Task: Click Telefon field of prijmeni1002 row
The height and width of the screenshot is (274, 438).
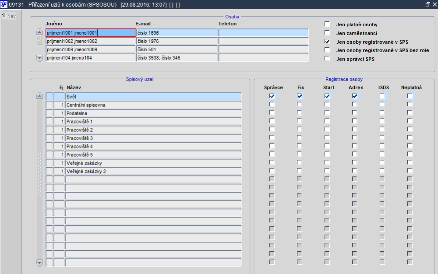Action: tap(263, 41)
